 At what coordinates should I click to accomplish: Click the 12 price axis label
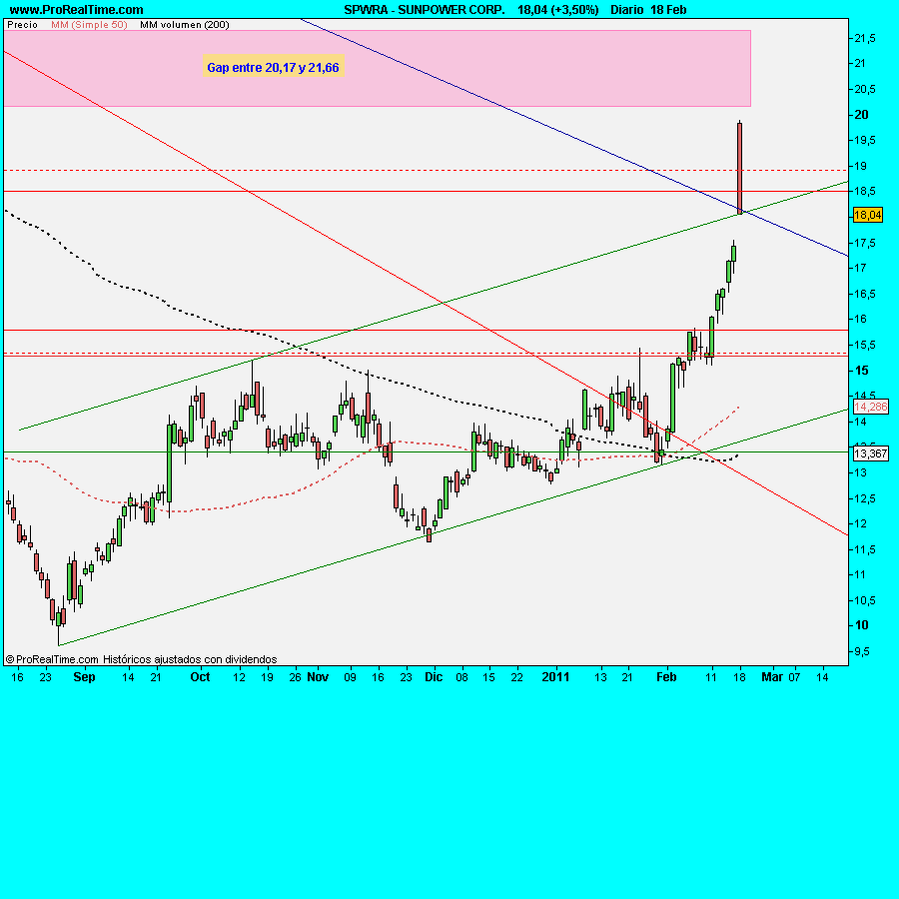point(861,523)
